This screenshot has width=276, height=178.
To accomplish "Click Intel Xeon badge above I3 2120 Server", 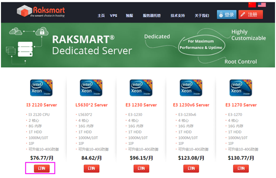I will coord(42,88).
